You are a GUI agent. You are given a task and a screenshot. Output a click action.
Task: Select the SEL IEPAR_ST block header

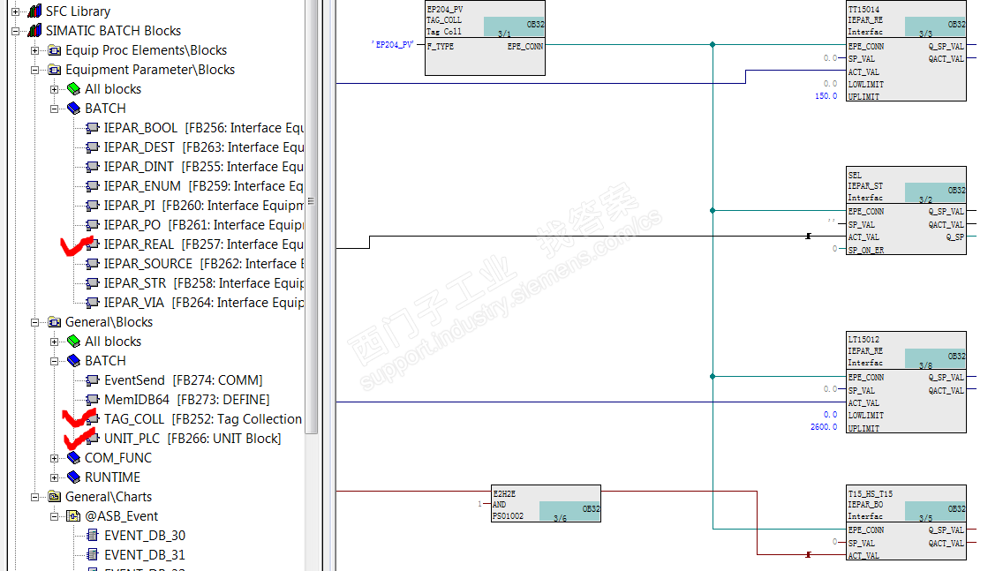point(906,184)
